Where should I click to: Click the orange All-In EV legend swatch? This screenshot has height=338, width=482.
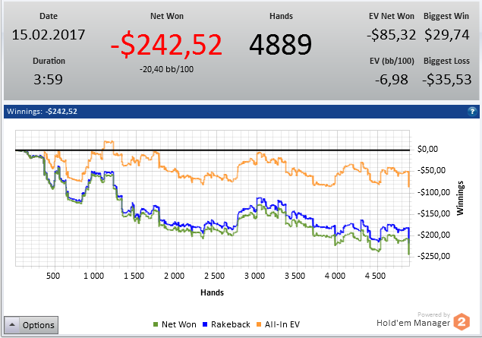tap(259, 324)
